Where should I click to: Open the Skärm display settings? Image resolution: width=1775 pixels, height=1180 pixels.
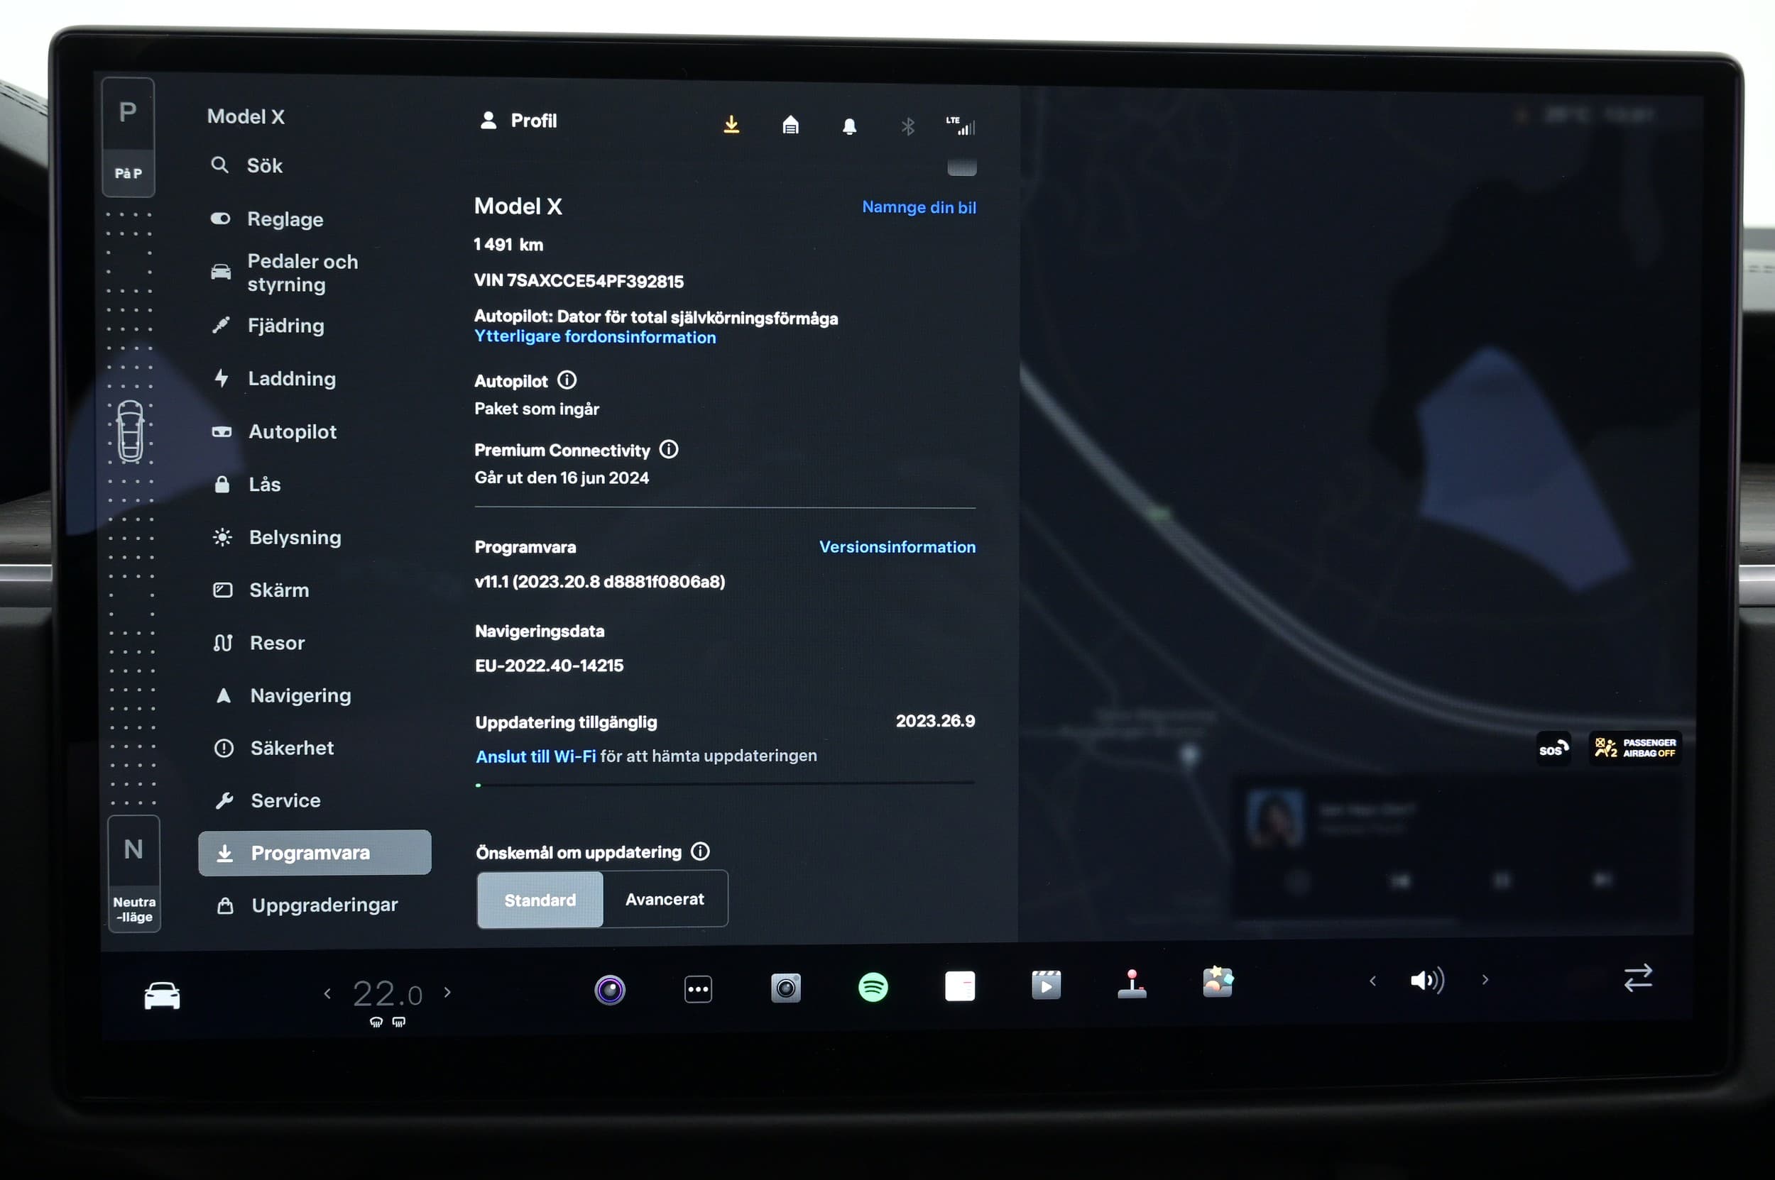tap(261, 590)
